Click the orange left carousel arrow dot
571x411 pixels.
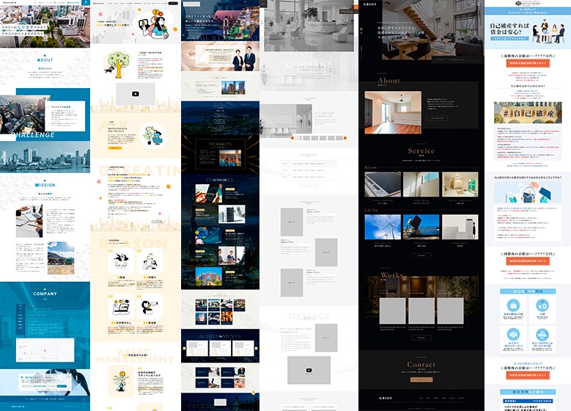tap(292, 138)
